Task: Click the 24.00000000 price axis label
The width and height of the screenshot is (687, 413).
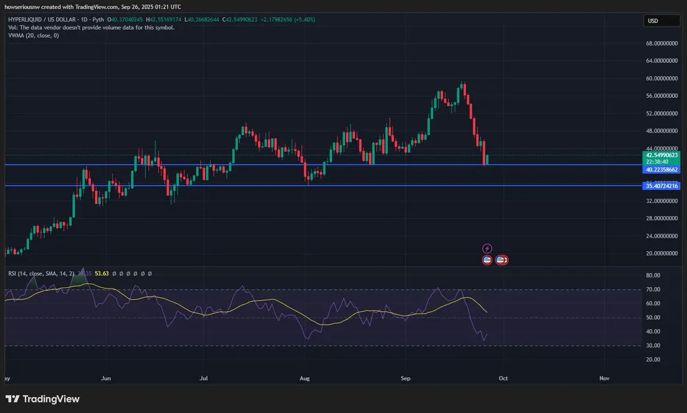Action: pyautogui.click(x=662, y=236)
